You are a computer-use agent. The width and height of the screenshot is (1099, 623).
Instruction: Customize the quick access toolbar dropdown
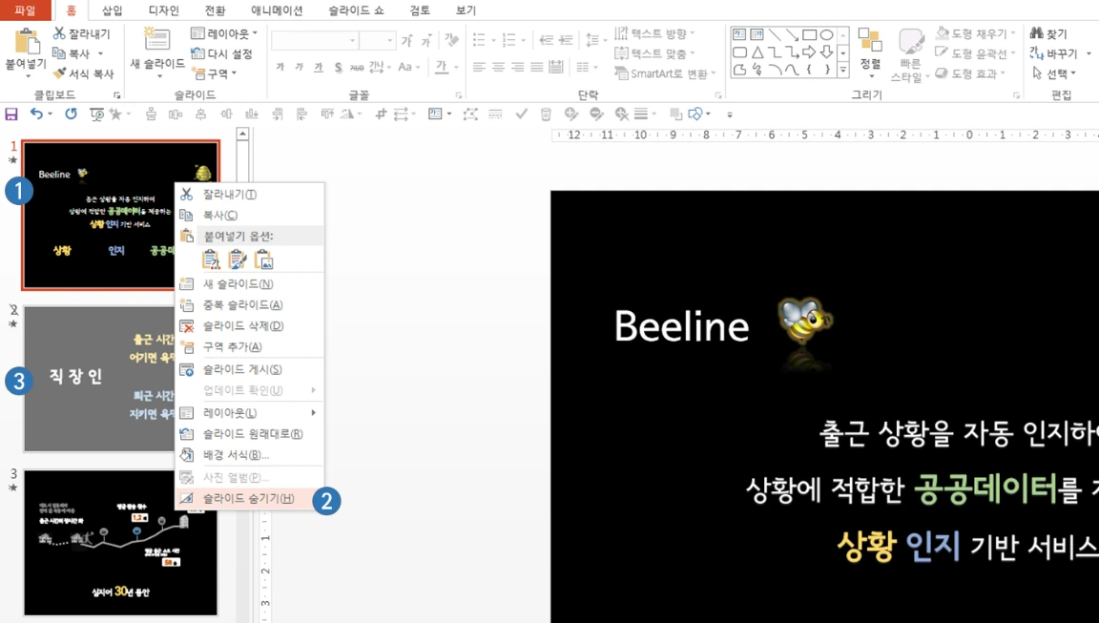click(x=729, y=114)
